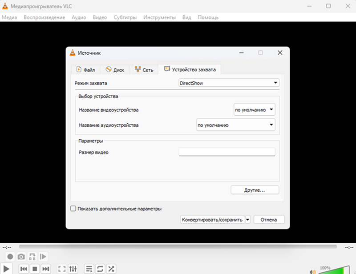Expand the Режим захвата DirectShow dropdown
Viewport: 356px width, 274px height.
pyautogui.click(x=229, y=83)
